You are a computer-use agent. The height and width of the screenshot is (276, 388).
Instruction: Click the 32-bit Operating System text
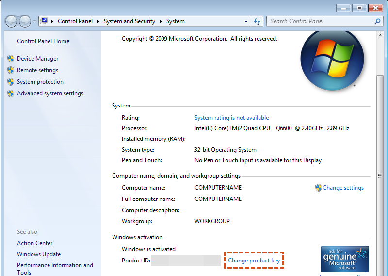point(225,150)
